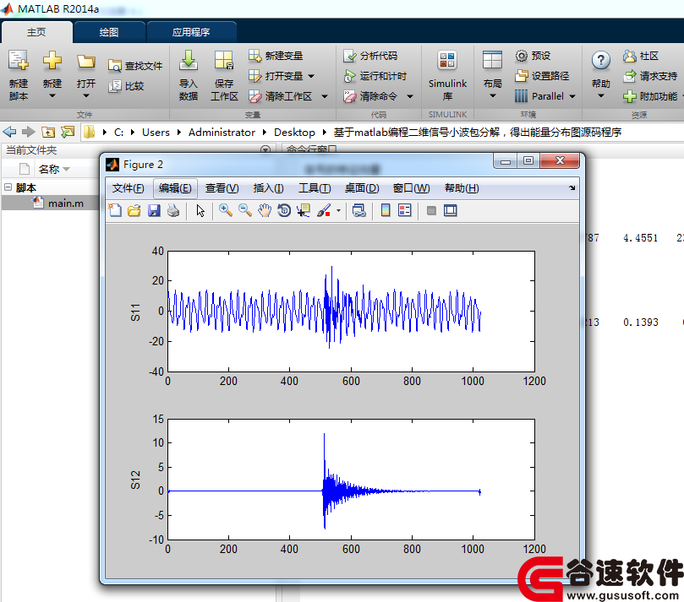Click the Import Data icon
The height and width of the screenshot is (602, 684).
[x=189, y=61]
